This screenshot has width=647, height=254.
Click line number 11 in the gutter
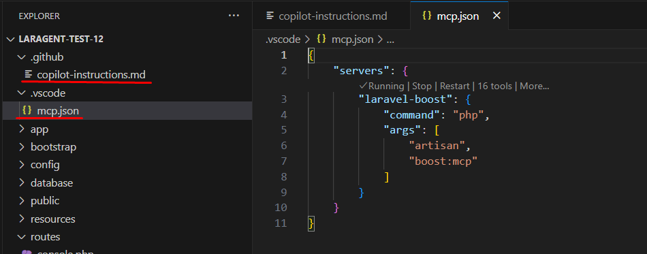pyautogui.click(x=281, y=223)
